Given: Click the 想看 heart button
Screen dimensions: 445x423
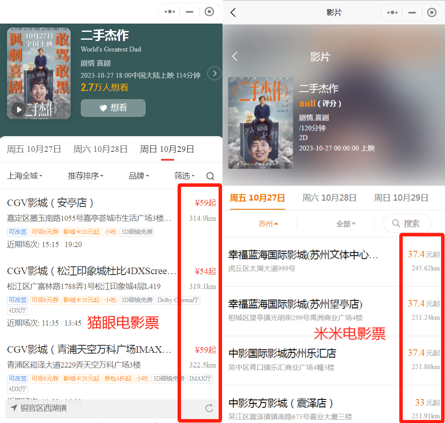Looking at the screenshot, I should [113, 108].
